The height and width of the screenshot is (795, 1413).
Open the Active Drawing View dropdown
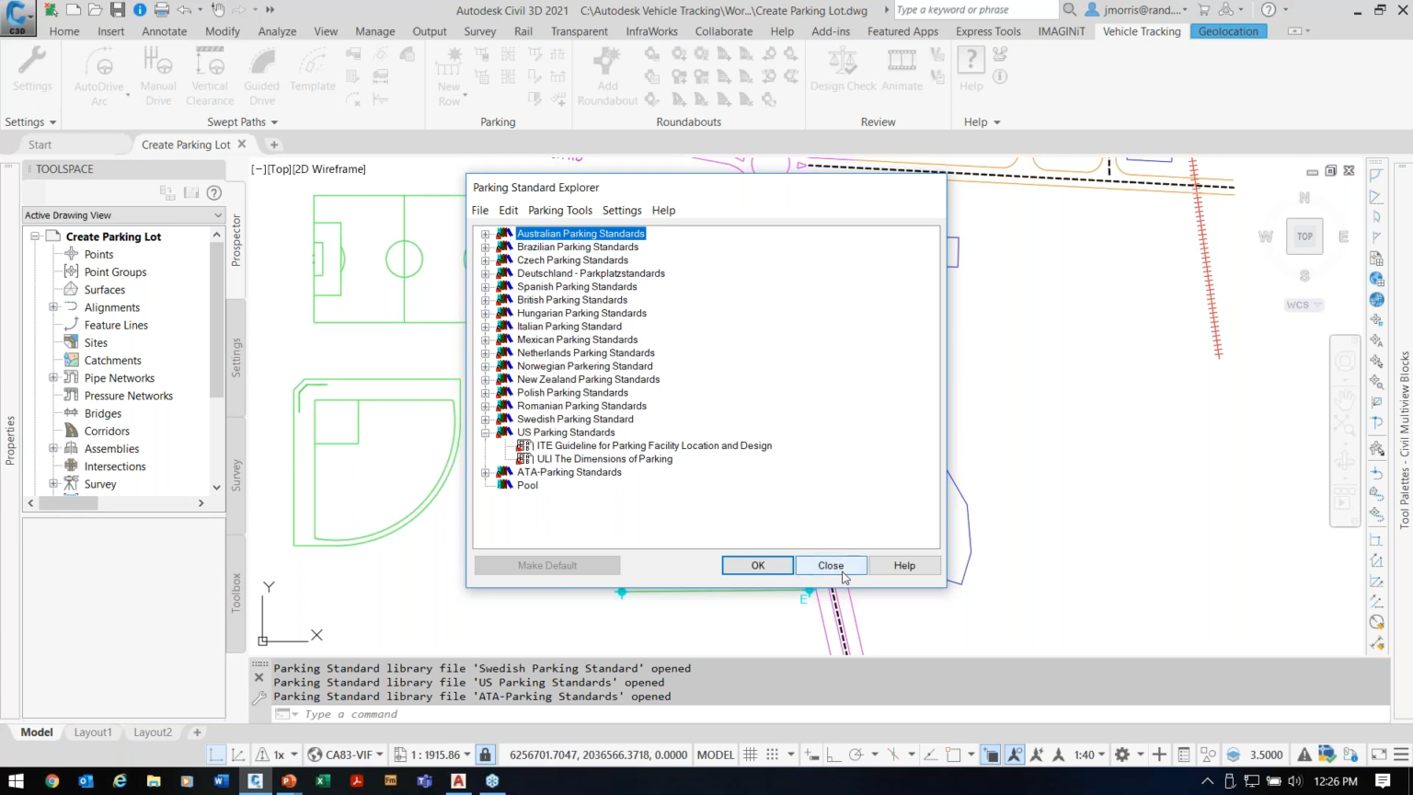123,215
